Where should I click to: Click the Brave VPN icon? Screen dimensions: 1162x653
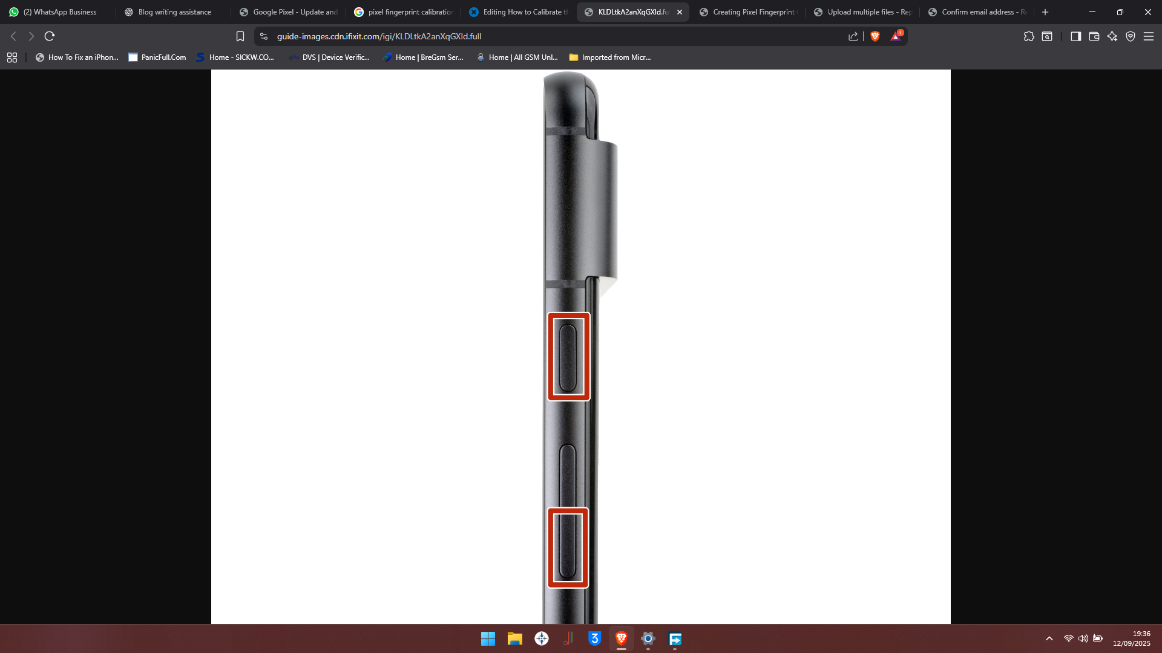1131,36
